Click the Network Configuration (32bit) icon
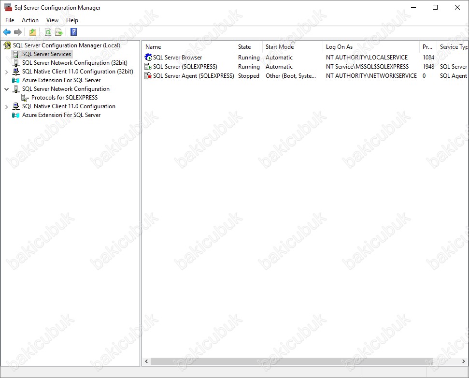 pyautogui.click(x=16, y=63)
